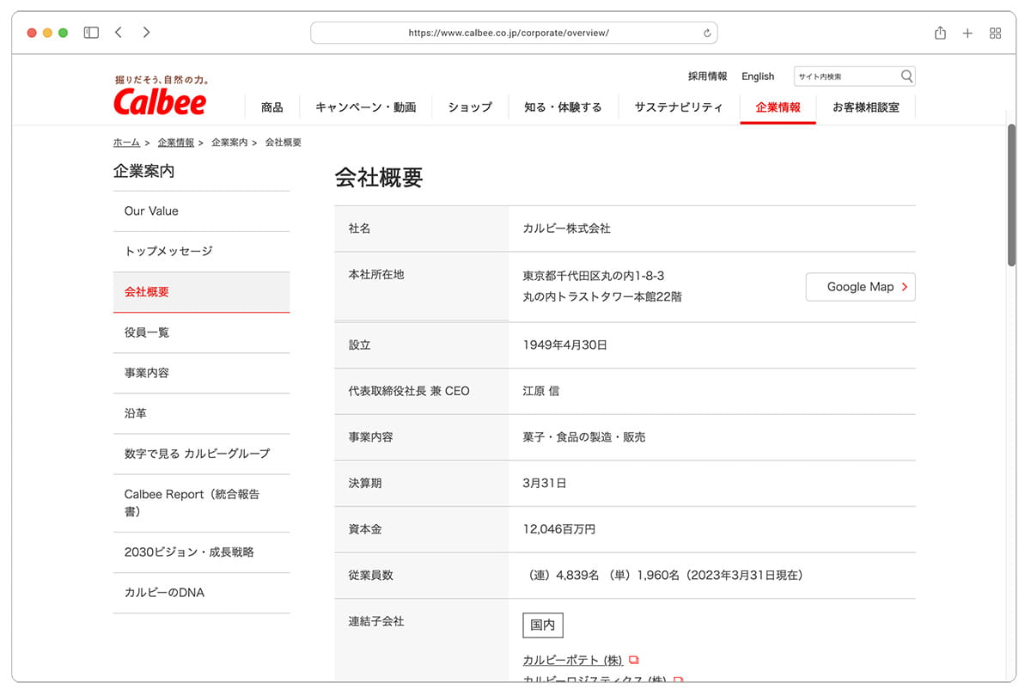Image resolution: width=1031 pixels, height=695 pixels.
Task: Click the site search magnifier icon
Action: 906,76
